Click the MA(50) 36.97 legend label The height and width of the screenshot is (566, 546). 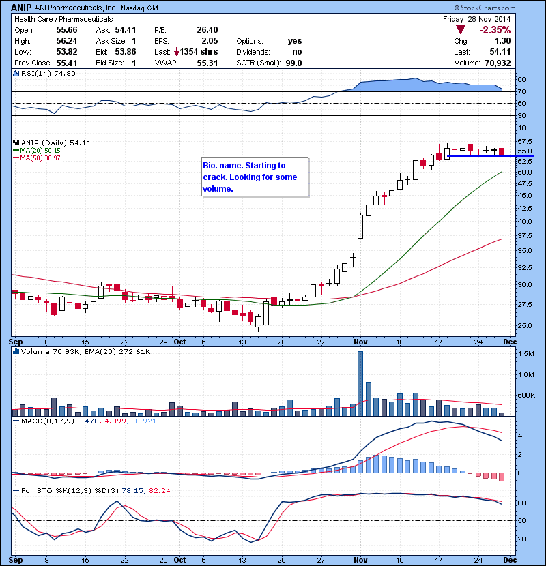36,158
